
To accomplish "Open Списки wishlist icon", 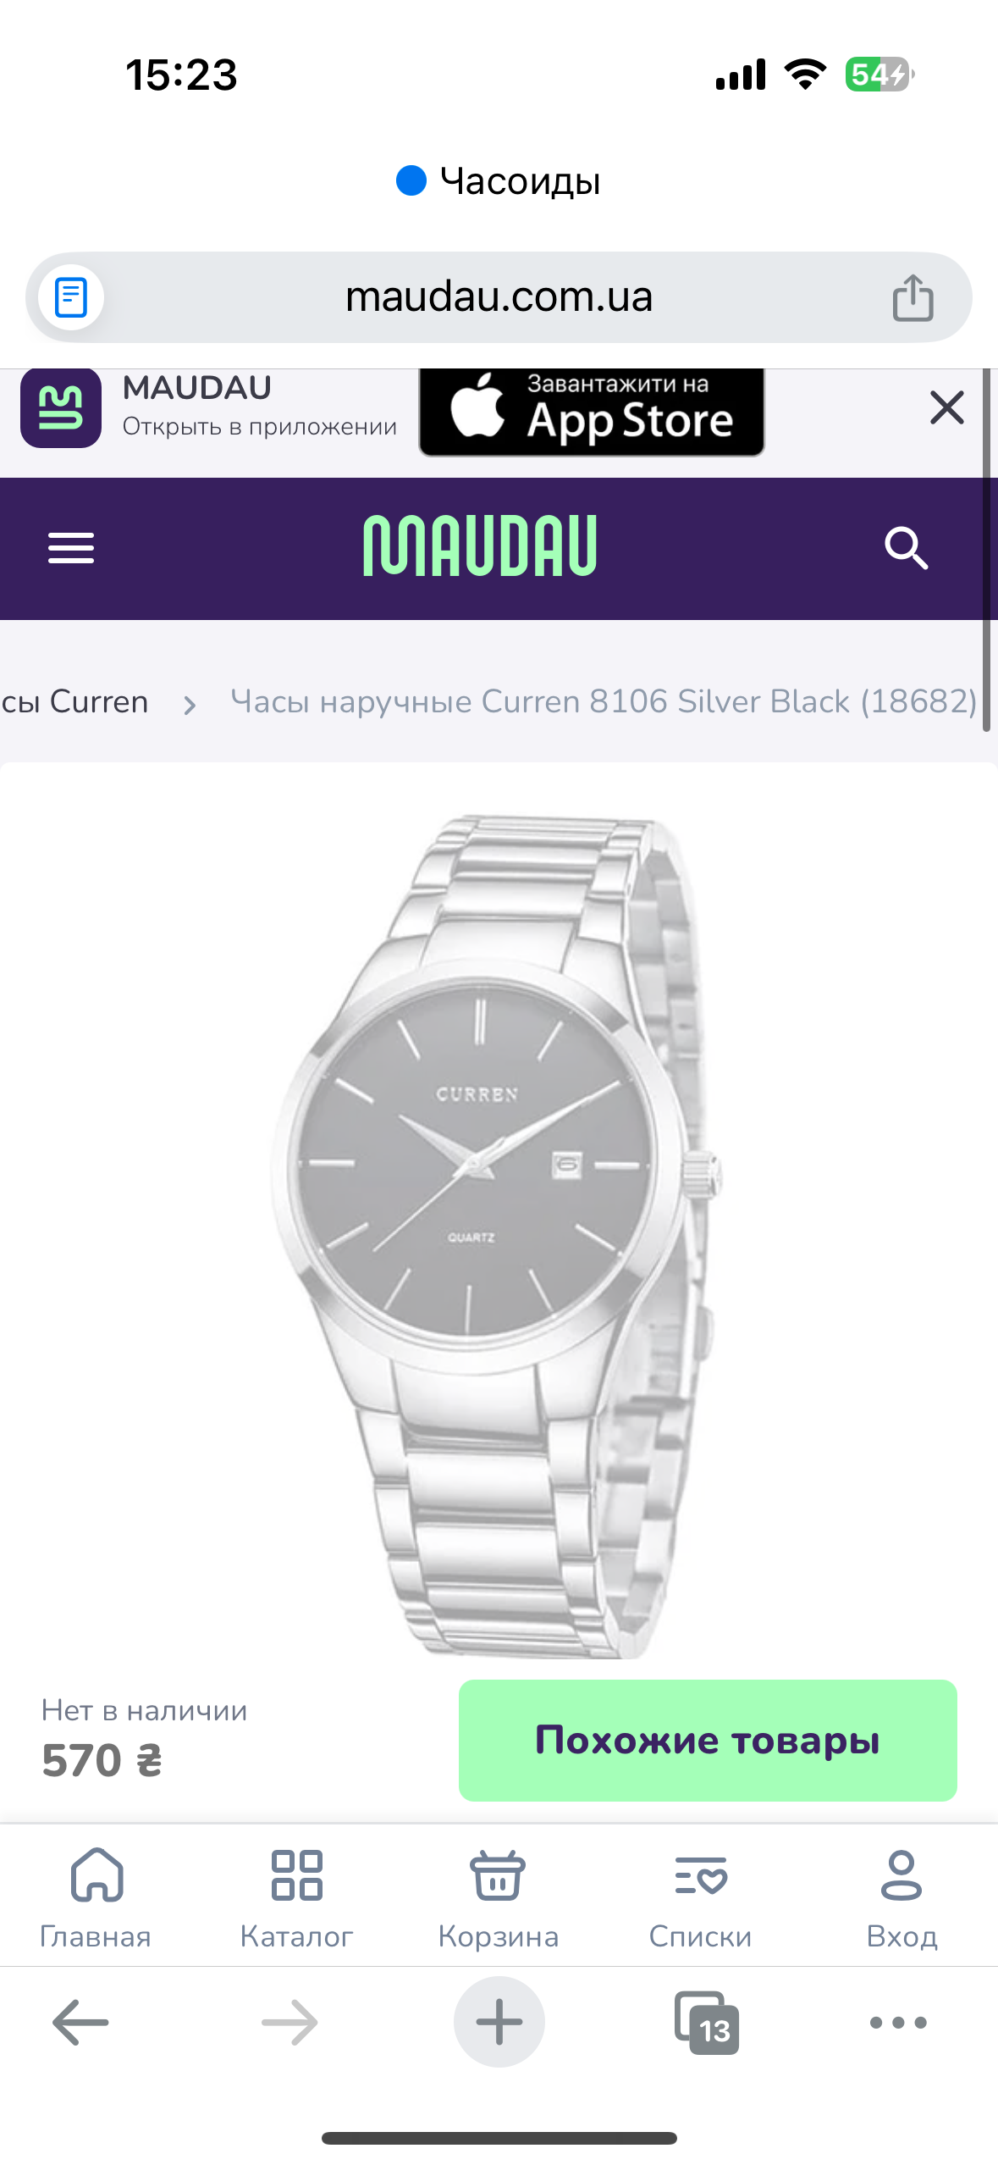I will (x=700, y=1875).
